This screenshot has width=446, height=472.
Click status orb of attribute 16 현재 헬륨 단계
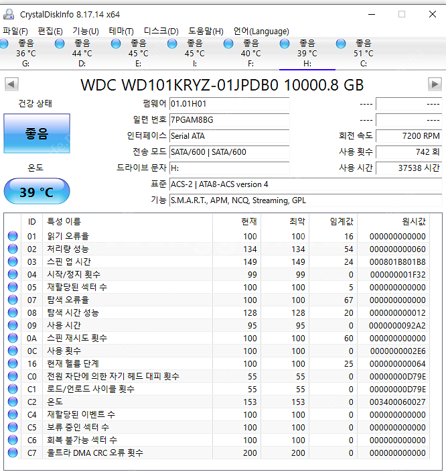(x=13, y=363)
